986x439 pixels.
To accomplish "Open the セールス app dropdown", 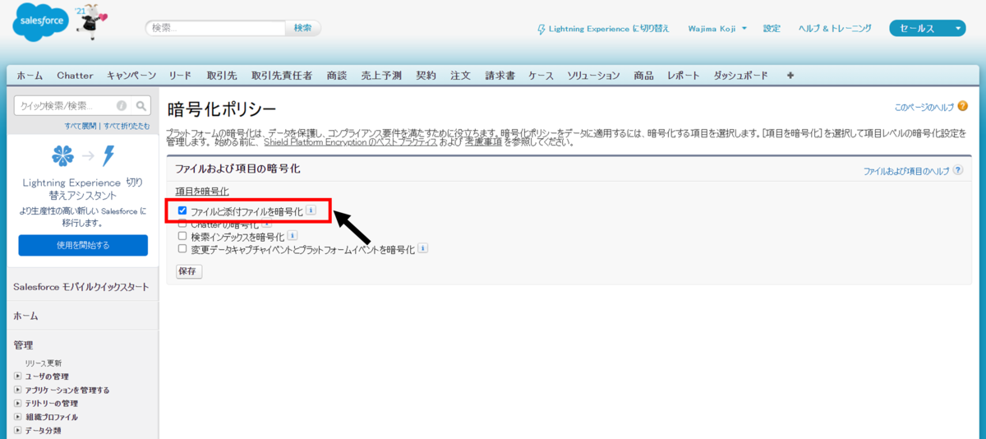I will pos(927,29).
